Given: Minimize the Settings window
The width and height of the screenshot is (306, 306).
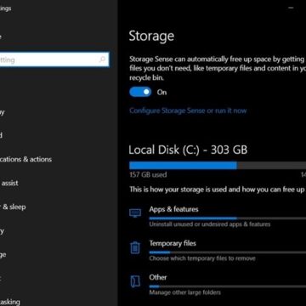Looking at the screenshot, I should (x=291, y=8).
